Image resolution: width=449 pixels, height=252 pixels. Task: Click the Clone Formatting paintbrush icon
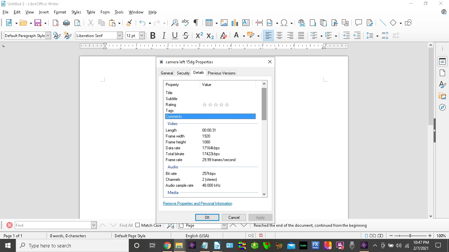tap(129, 23)
